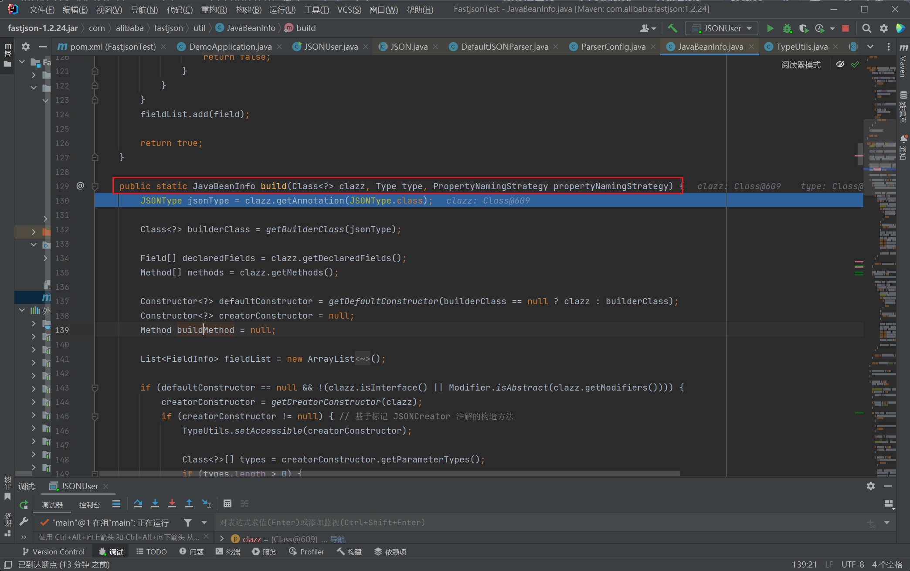The height and width of the screenshot is (571, 910).
Task: Switch to 控制台 console tab
Action: [89, 505]
